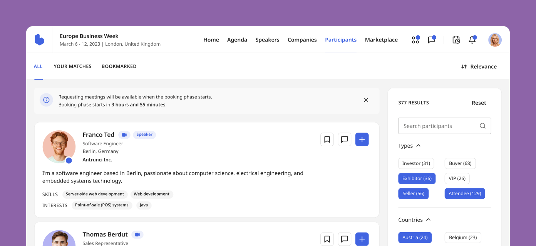Reset all participant filters
The height and width of the screenshot is (246, 536).
coord(479,103)
